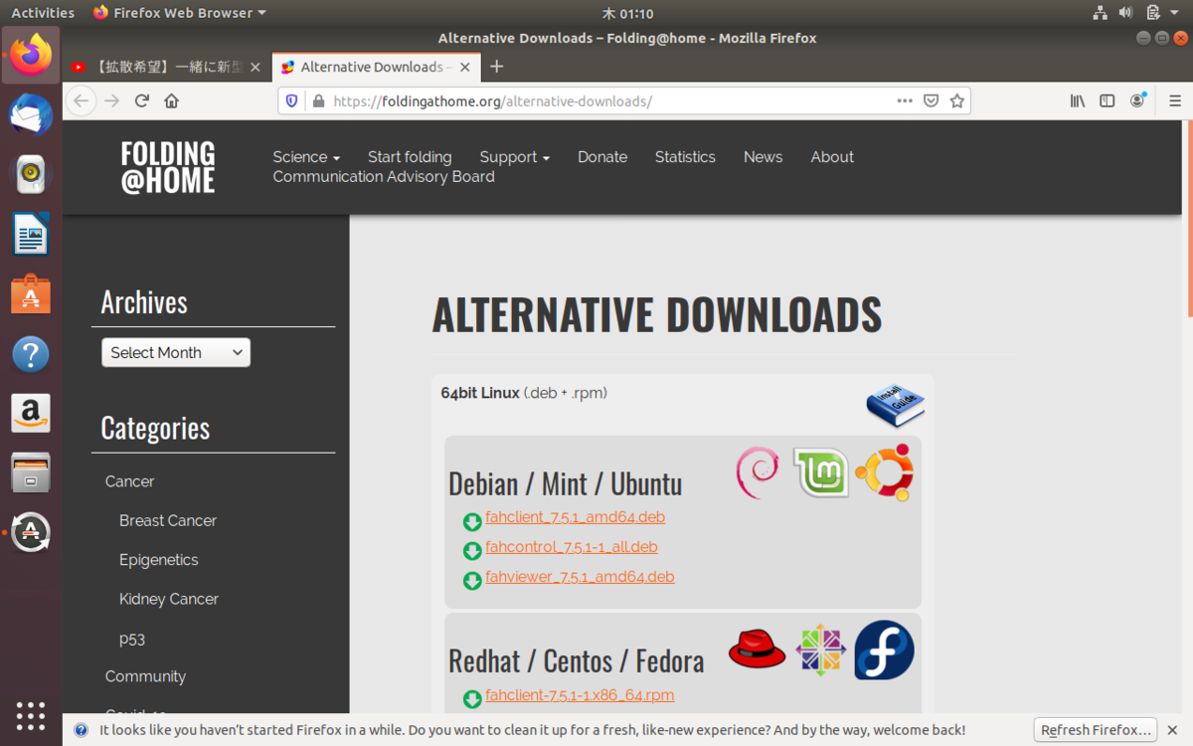Open the Kidney Cancer category
This screenshot has width=1193, height=746.
click(x=169, y=599)
